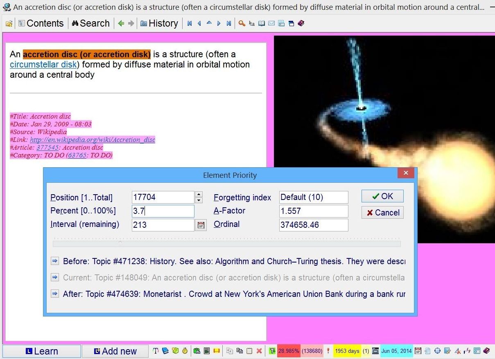Click the yellow cloze brackets icon
The width and height of the screenshot is (495, 359).
(217, 351)
